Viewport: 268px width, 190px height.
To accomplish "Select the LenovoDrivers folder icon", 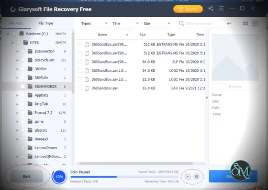I will (30, 147).
